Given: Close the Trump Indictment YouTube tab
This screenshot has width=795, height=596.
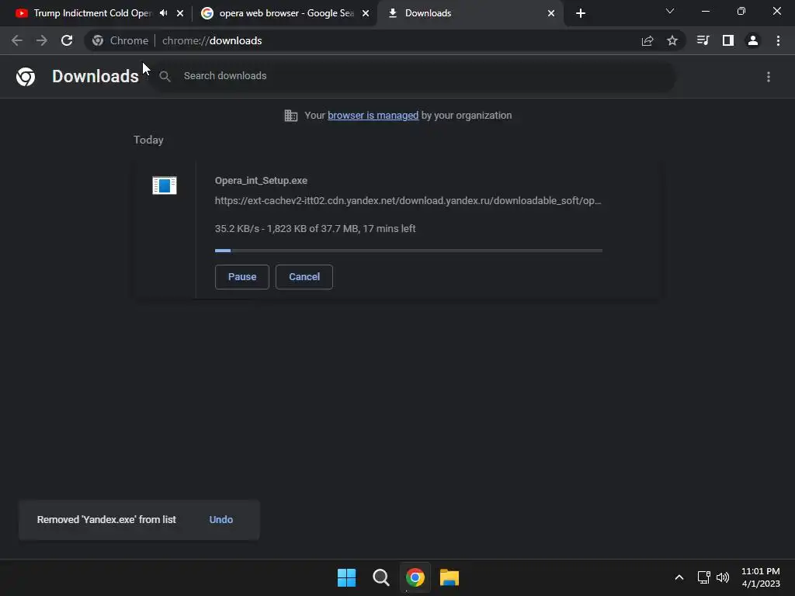Looking at the screenshot, I should click(x=180, y=13).
